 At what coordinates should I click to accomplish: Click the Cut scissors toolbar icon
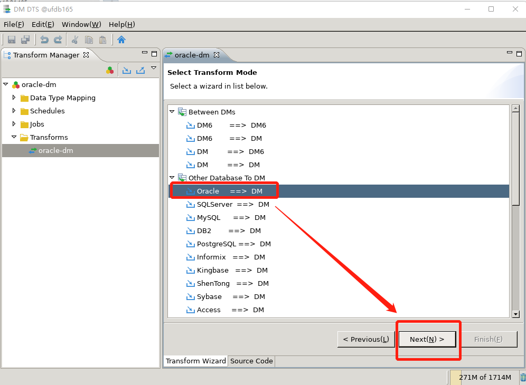pyautogui.click(x=75, y=40)
